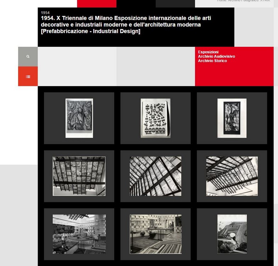Click the magnifier search icon

(28, 56)
